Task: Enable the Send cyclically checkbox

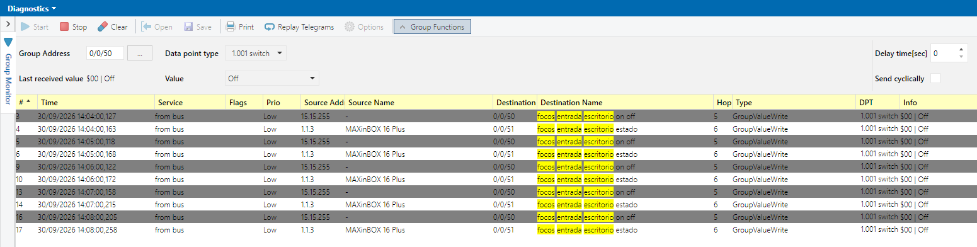Action: pyautogui.click(x=935, y=79)
